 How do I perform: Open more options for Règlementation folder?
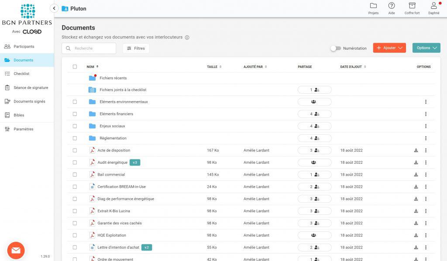pos(426,138)
